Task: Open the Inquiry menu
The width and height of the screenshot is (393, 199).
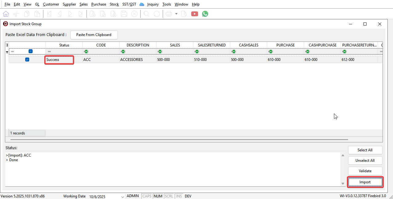Action: [x=153, y=4]
